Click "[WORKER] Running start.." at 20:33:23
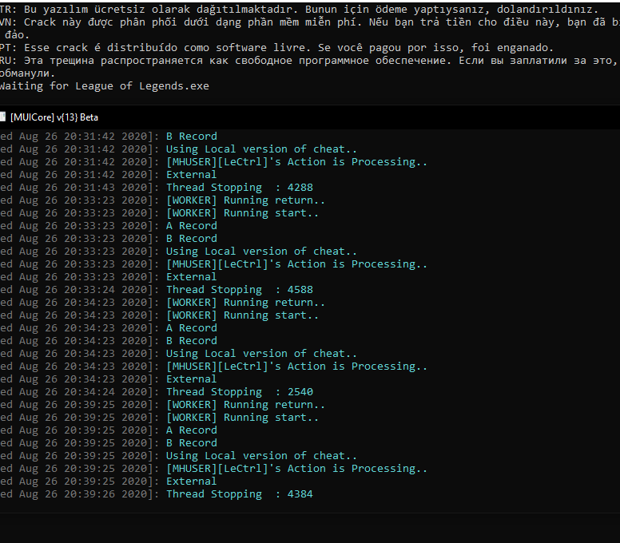 point(242,213)
